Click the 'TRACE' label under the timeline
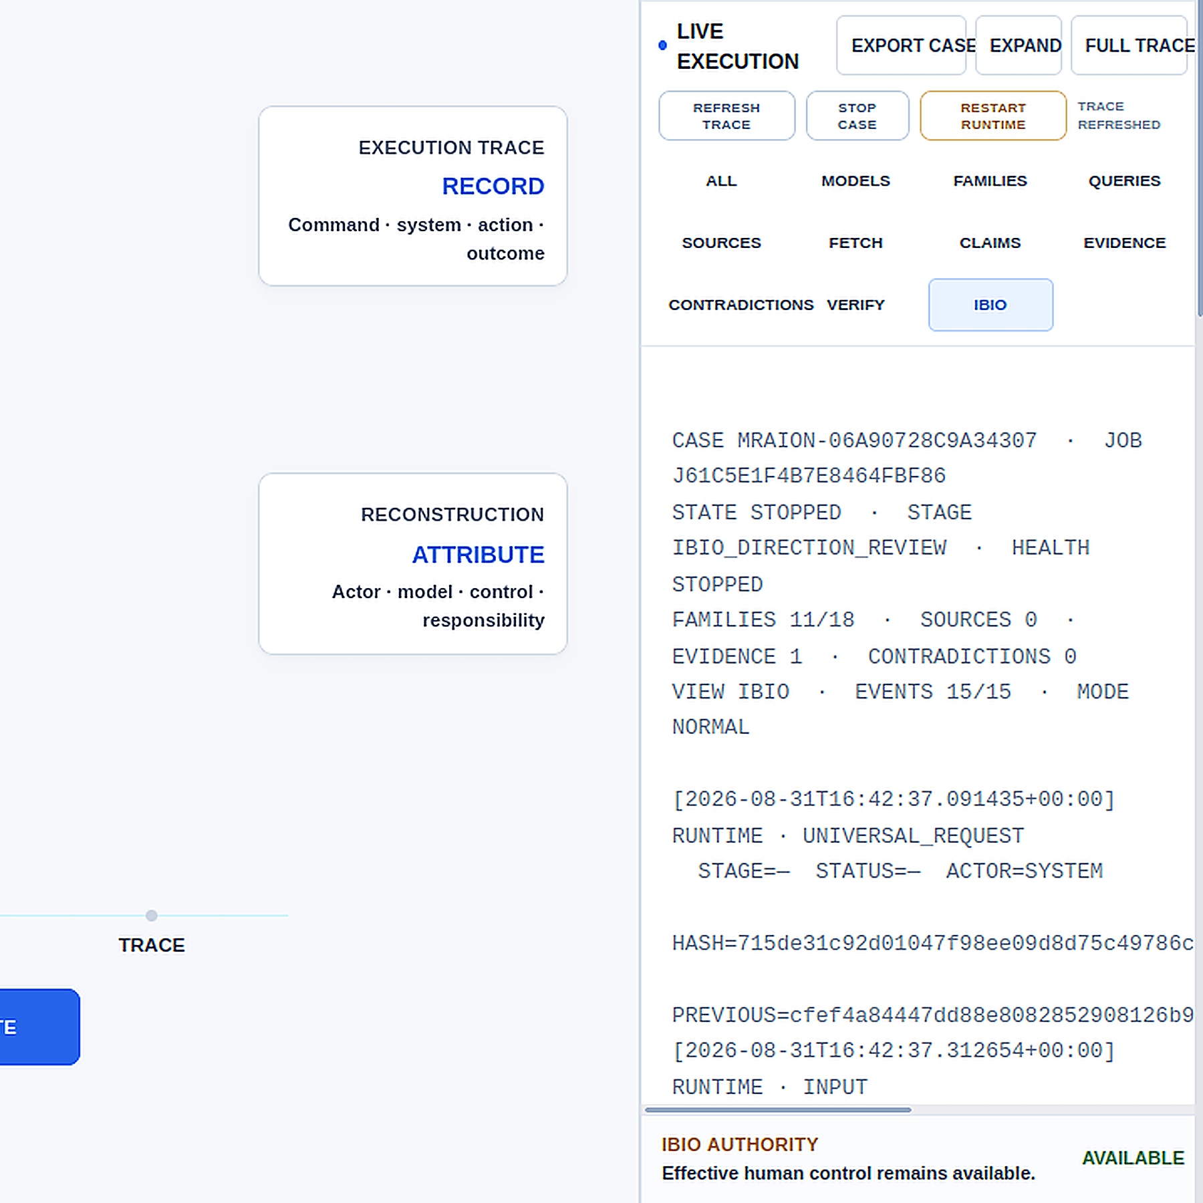Viewport: 1203px width, 1203px height. tap(152, 946)
